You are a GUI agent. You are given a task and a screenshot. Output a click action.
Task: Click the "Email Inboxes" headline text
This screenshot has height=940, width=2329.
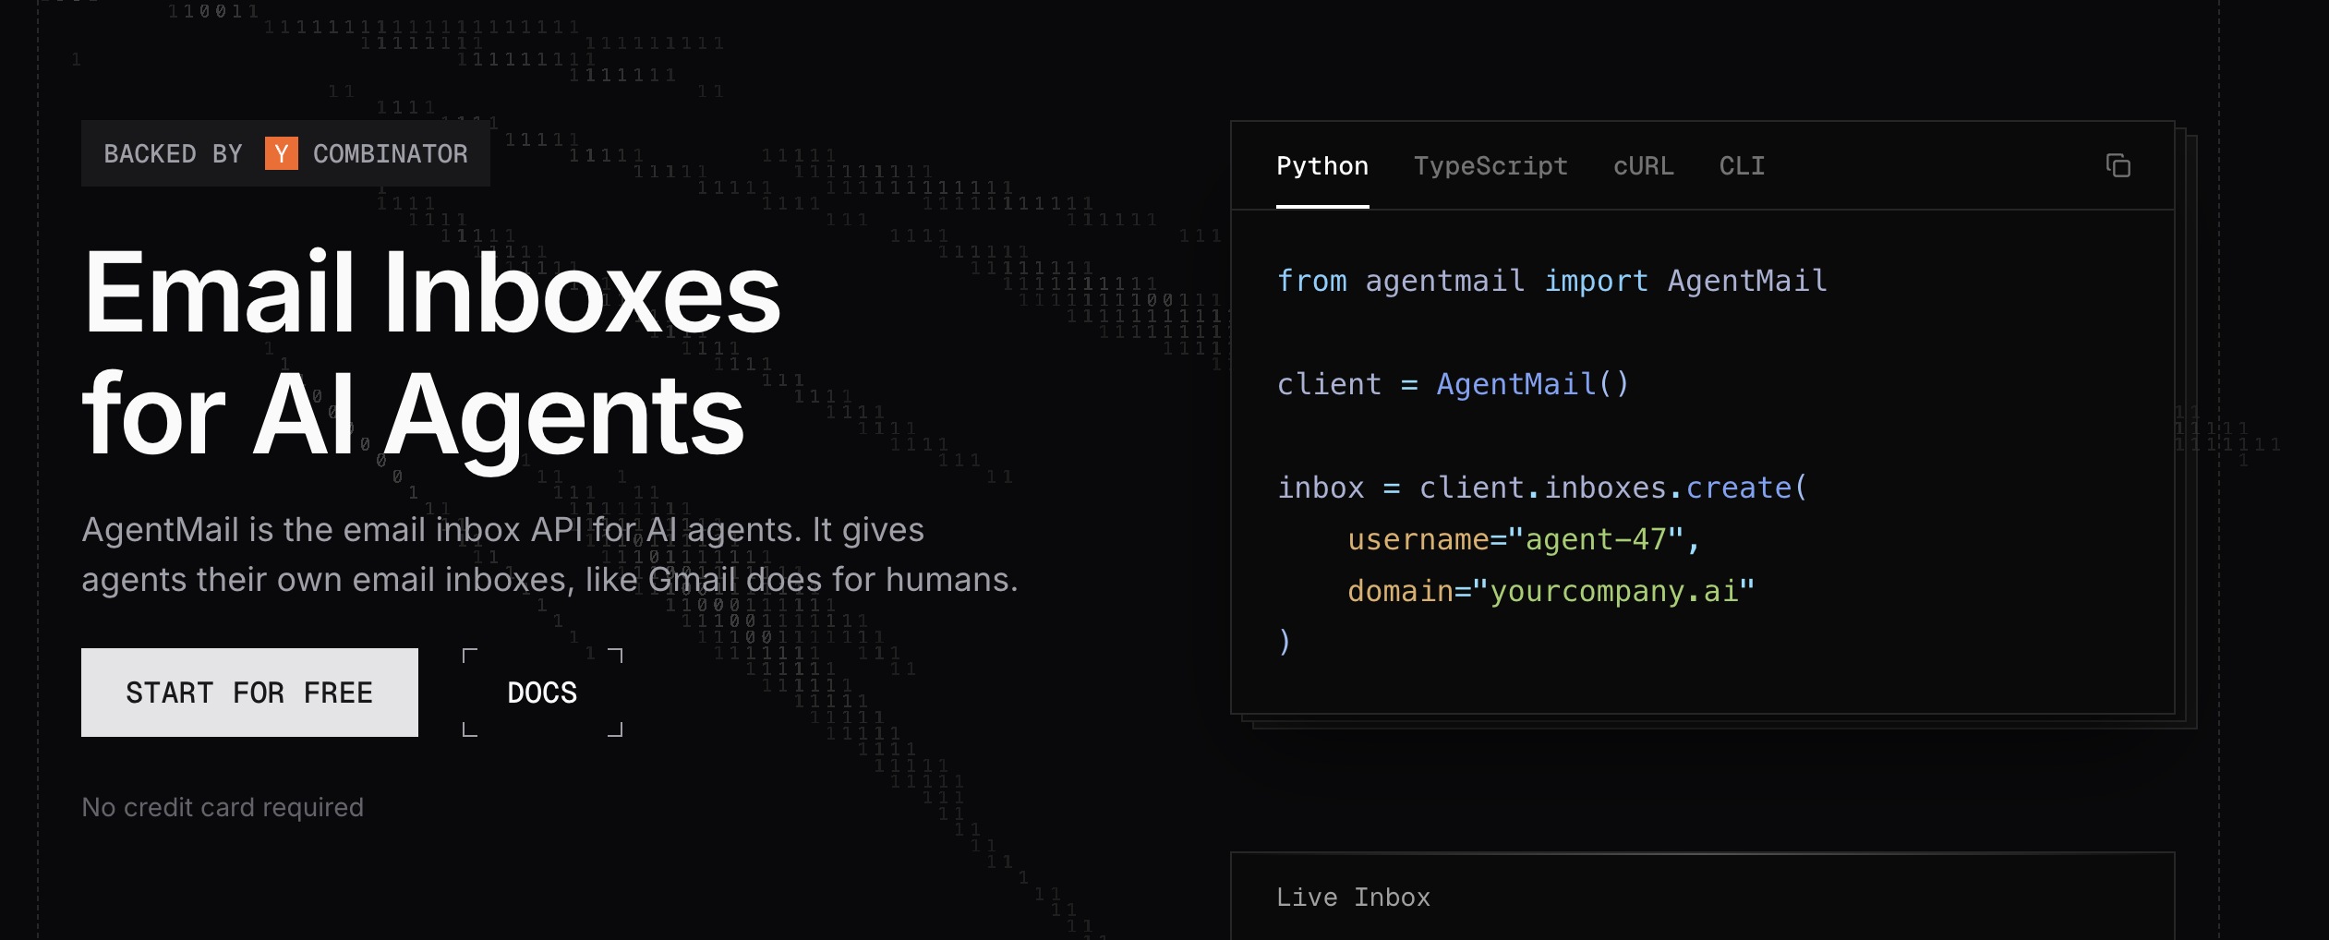(431, 294)
